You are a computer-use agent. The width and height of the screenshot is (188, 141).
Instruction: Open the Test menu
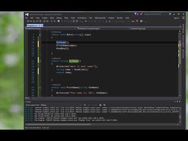pos(90,18)
